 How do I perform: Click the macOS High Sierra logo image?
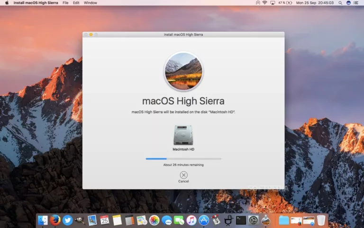click(183, 72)
